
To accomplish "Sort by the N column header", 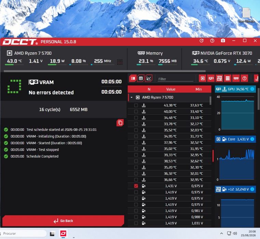I will (x=149, y=89).
